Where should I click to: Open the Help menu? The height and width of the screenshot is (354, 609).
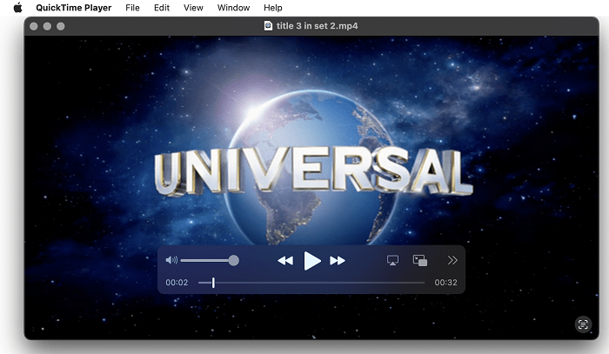[273, 8]
